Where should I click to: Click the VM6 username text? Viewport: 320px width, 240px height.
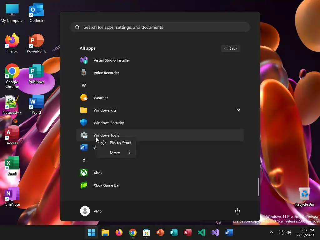97,211
